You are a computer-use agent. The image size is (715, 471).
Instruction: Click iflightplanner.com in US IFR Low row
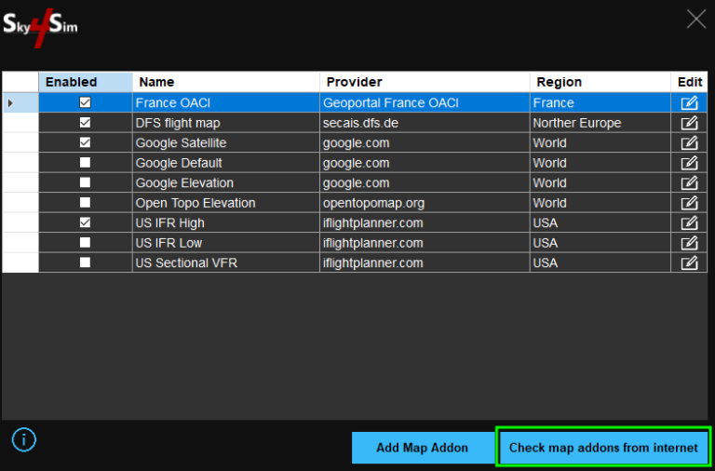point(425,243)
